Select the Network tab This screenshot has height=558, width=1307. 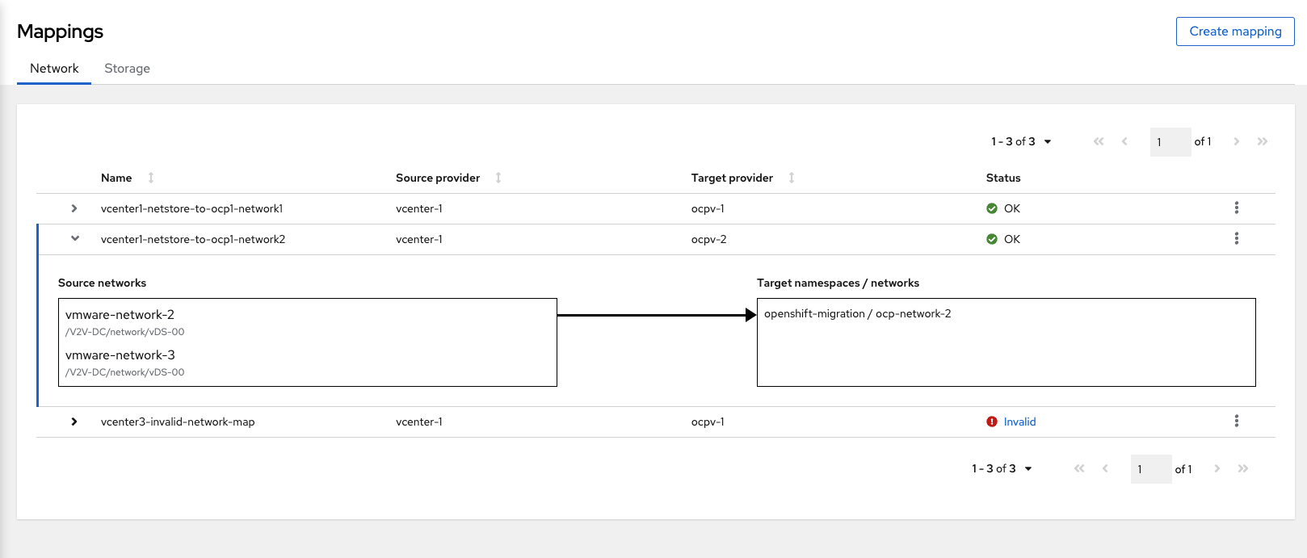tap(53, 68)
